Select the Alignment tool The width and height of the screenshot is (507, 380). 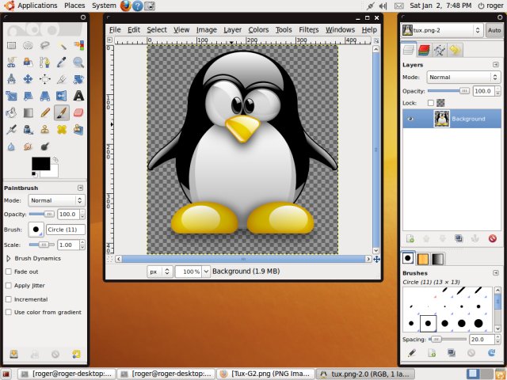(45, 79)
